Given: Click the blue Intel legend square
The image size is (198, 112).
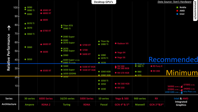Looking at the screenshot, I should point(177,14).
